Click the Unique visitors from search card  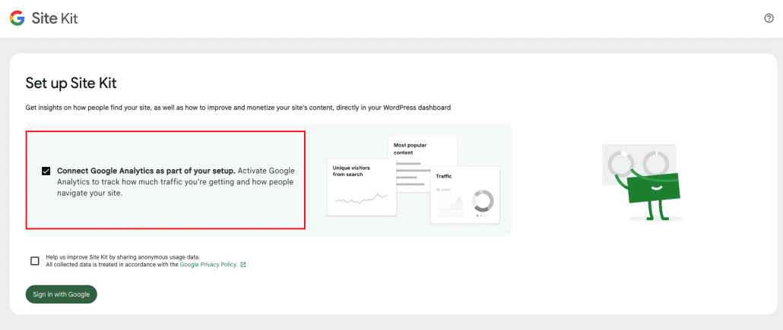(x=362, y=187)
